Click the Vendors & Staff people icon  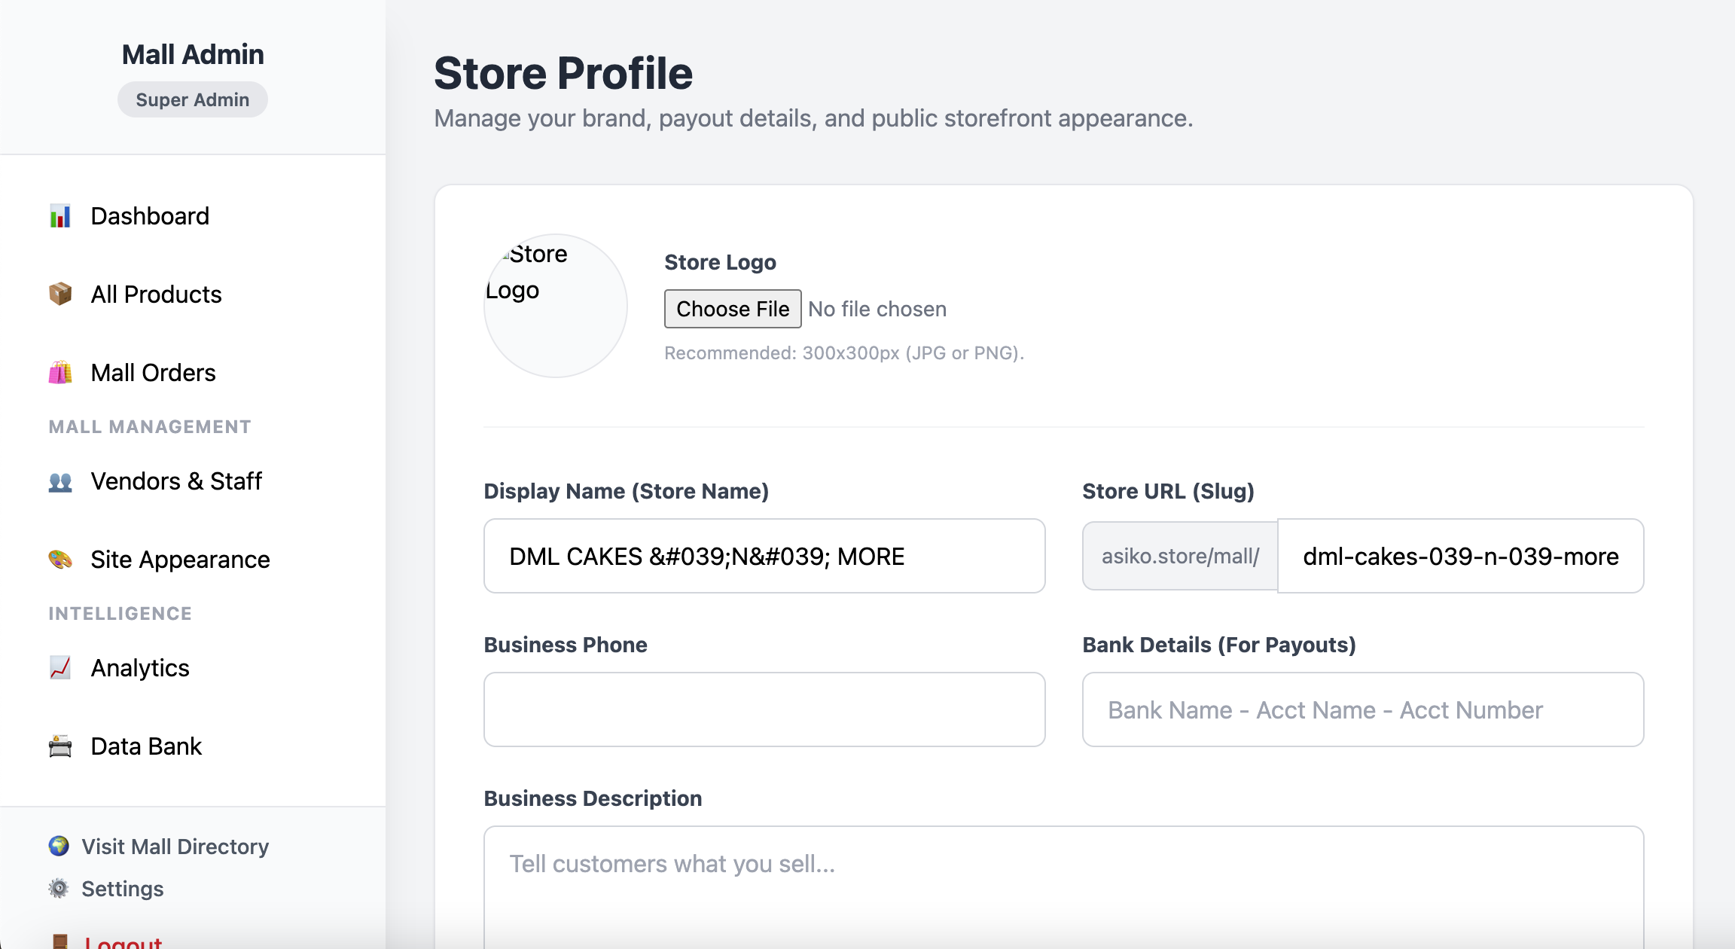click(x=60, y=481)
